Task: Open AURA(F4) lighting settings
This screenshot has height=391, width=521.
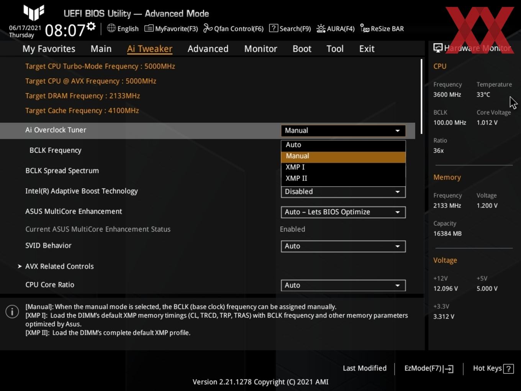Action: coord(336,28)
